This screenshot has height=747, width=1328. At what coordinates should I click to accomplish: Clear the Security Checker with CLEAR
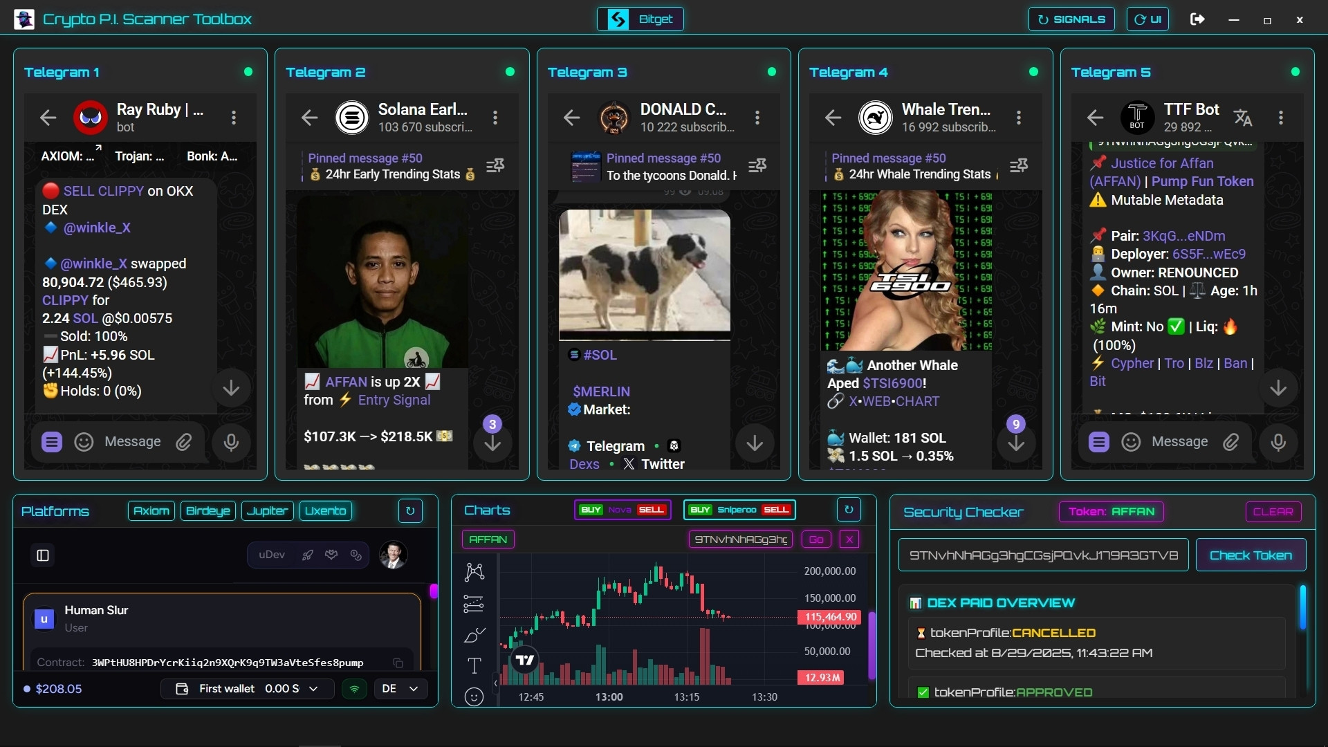click(x=1273, y=512)
